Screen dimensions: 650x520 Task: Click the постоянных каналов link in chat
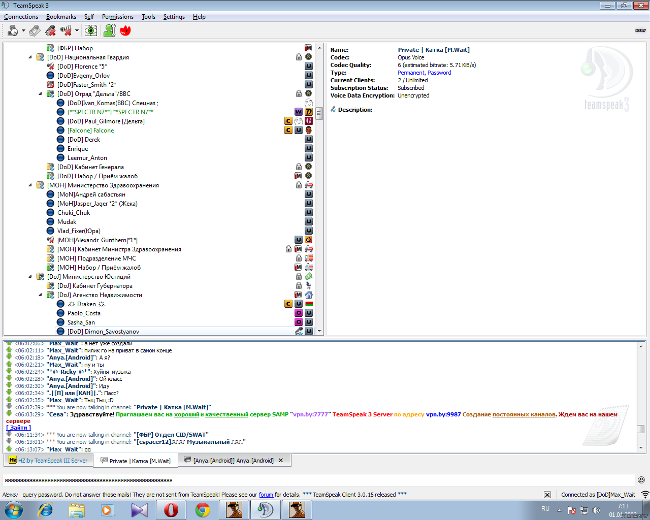pos(524,414)
